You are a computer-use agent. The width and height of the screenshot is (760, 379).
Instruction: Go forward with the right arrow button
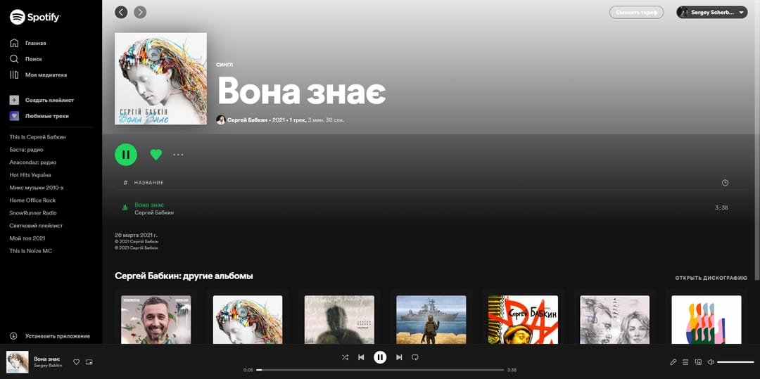[140, 12]
